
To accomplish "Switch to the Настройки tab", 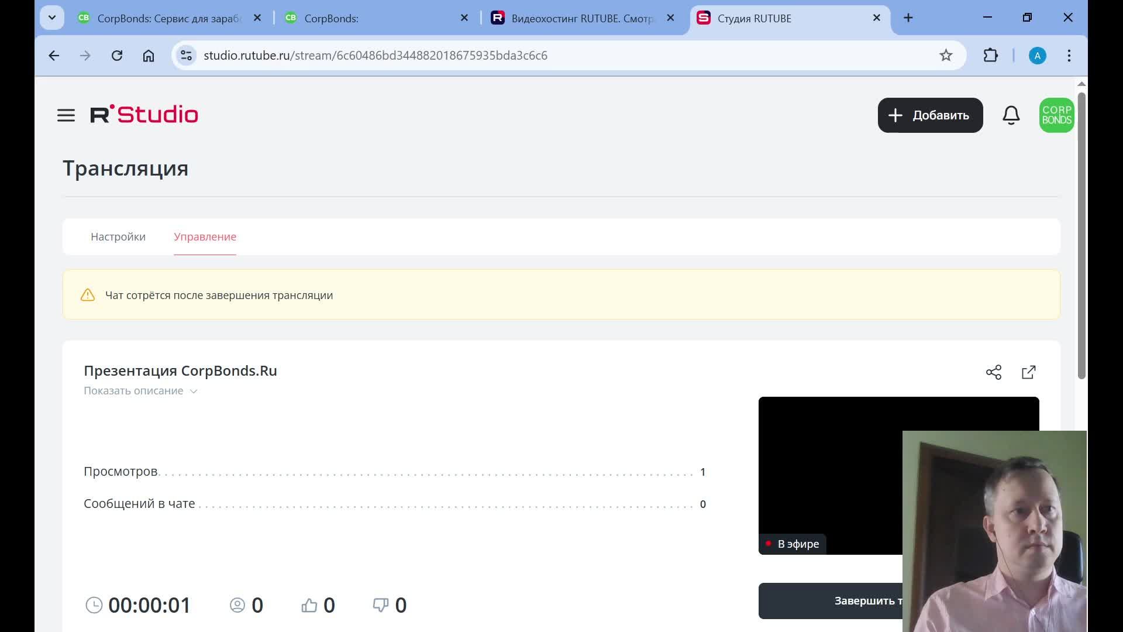I will (x=118, y=237).
